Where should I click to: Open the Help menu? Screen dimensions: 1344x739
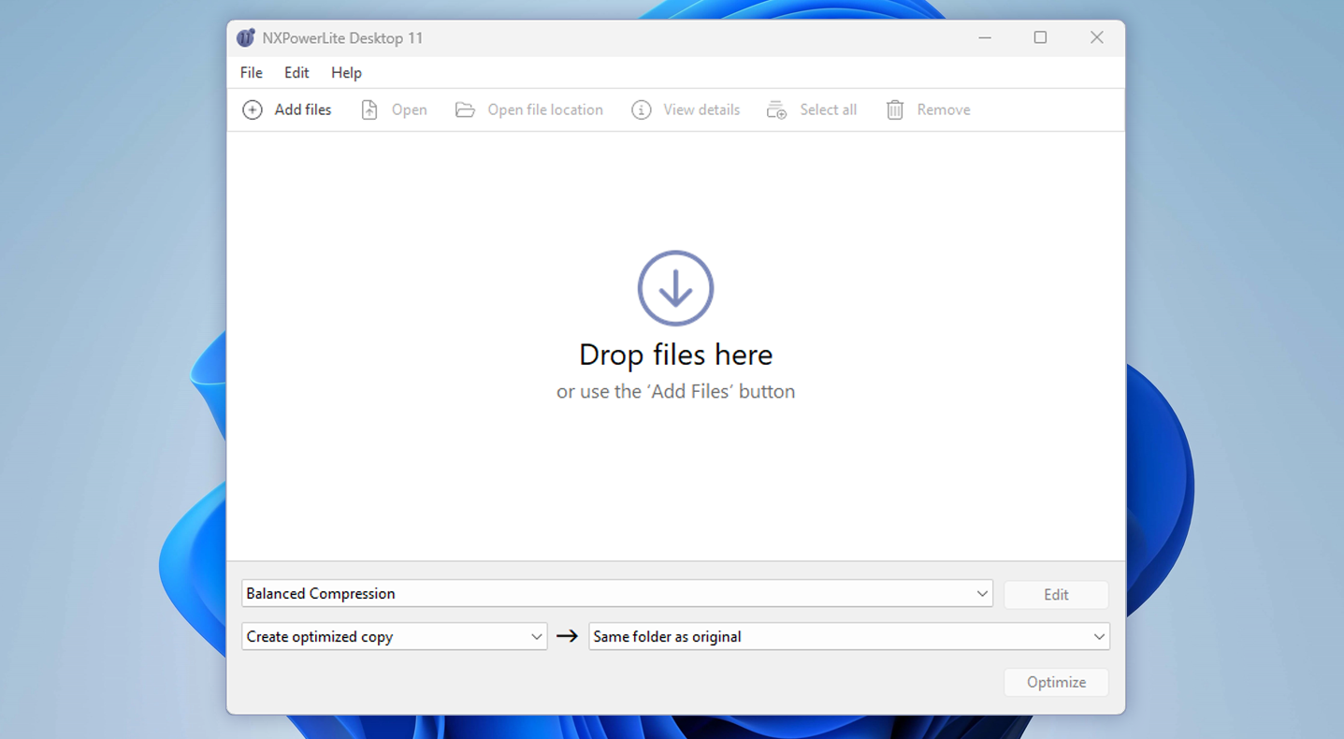[346, 72]
